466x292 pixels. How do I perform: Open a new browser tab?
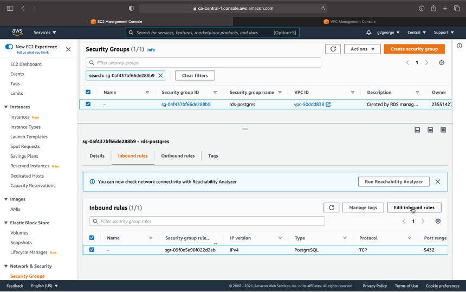[x=445, y=8]
